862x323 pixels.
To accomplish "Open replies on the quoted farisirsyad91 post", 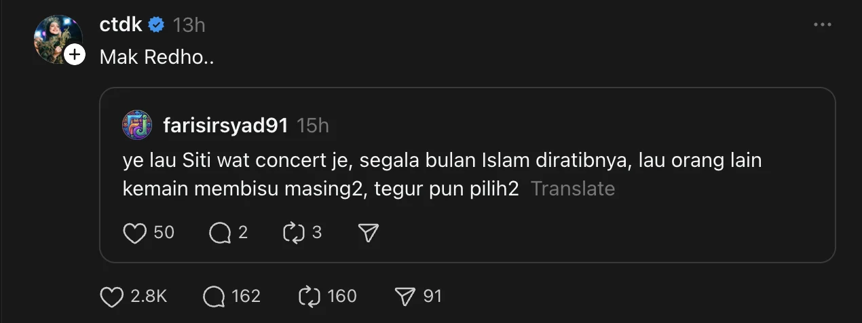I will tap(220, 233).
